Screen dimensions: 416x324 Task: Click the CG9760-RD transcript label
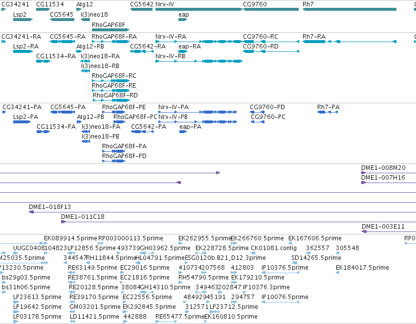pyautogui.click(x=261, y=46)
